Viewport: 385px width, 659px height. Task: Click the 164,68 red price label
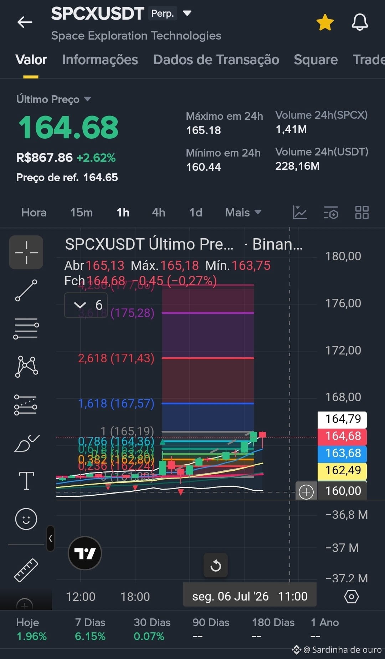[342, 436]
